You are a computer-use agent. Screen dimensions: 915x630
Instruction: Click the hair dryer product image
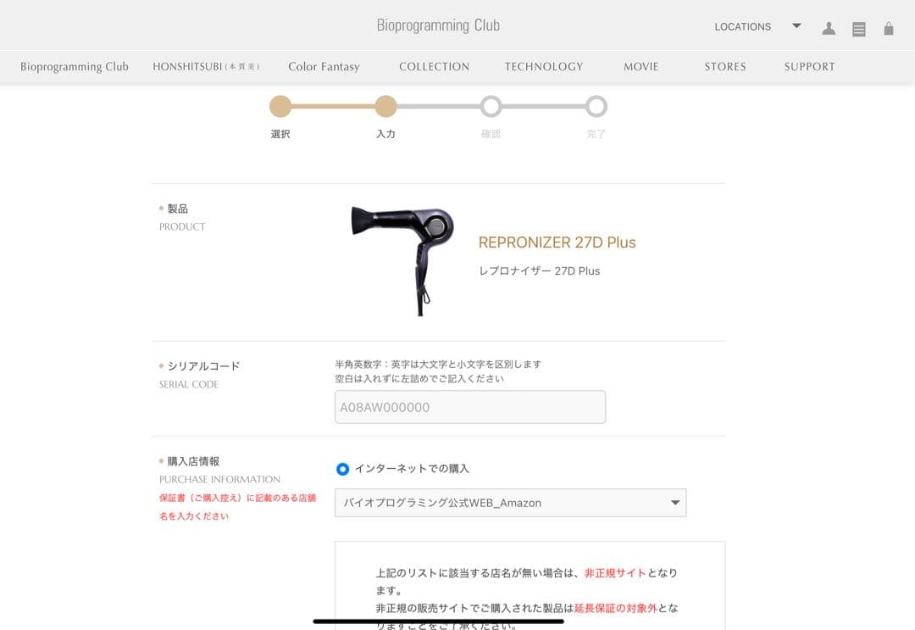point(402,261)
